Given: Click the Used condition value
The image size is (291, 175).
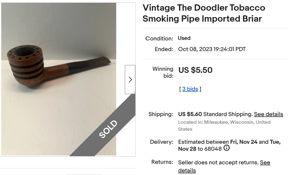Looking at the screenshot, I should [184, 38].
